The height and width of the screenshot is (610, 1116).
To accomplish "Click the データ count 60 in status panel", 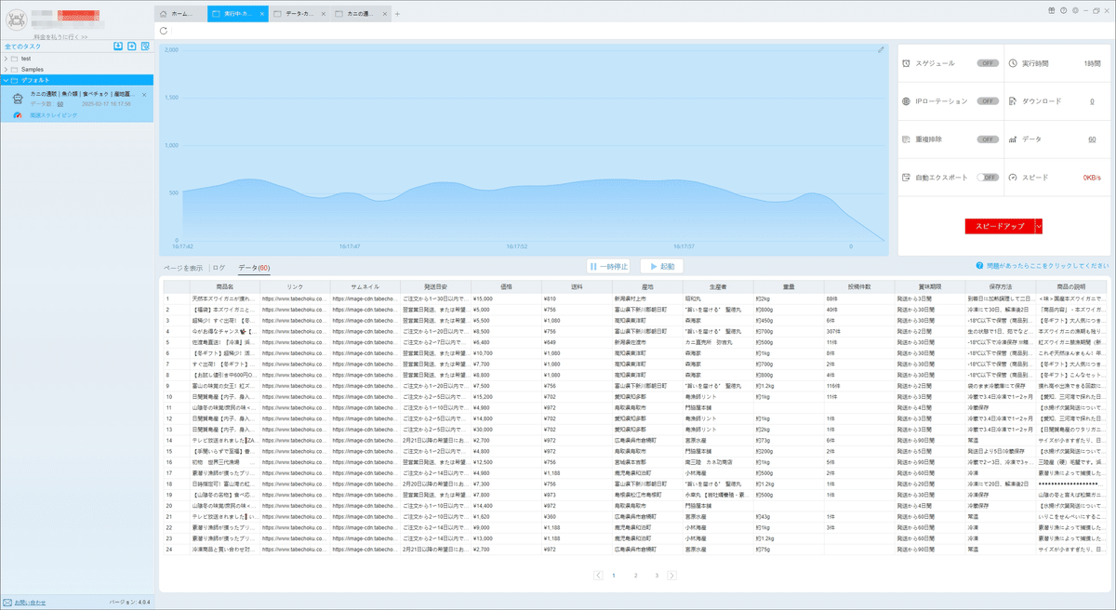I will (1092, 139).
